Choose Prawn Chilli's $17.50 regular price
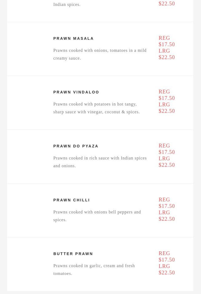 click(x=167, y=206)
